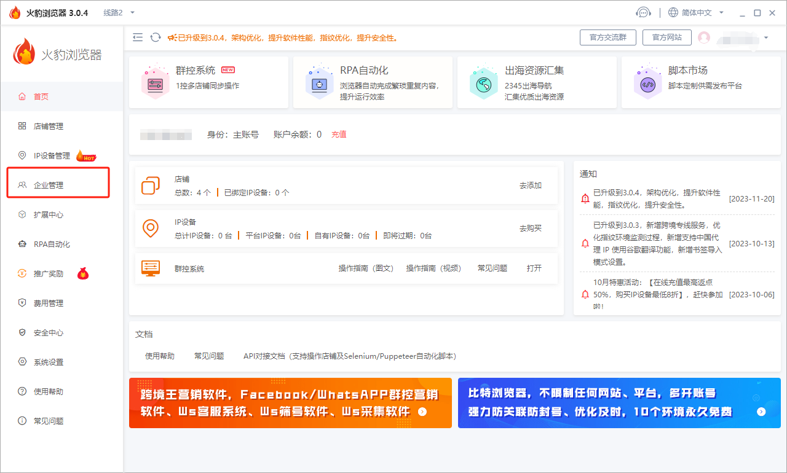Click the 群控系统 card icon
The height and width of the screenshot is (473, 787).
[155, 82]
